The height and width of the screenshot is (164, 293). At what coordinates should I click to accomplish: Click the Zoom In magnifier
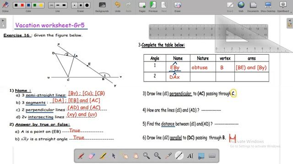146,156
